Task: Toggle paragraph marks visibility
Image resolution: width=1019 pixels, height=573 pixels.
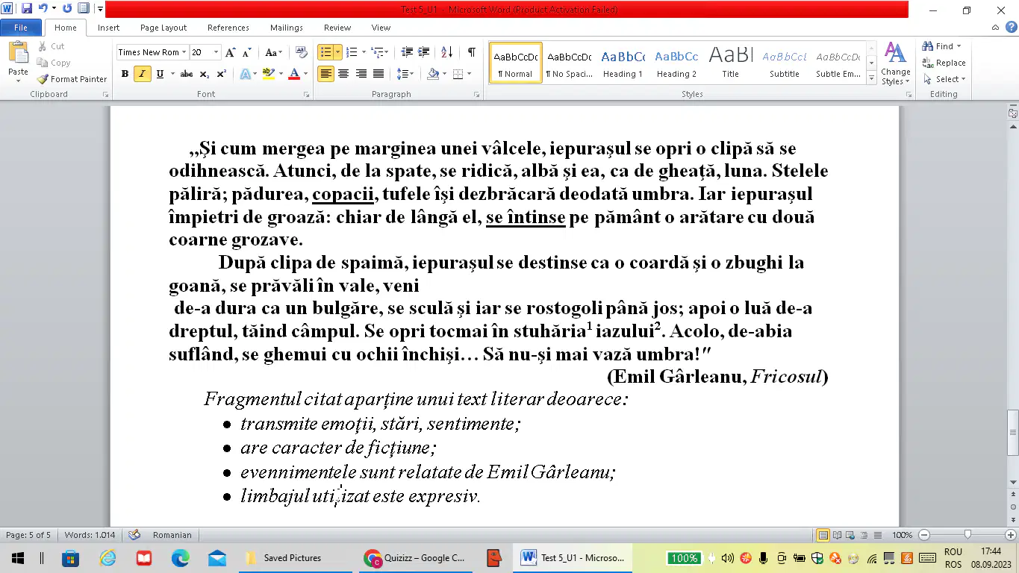Action: click(x=471, y=52)
